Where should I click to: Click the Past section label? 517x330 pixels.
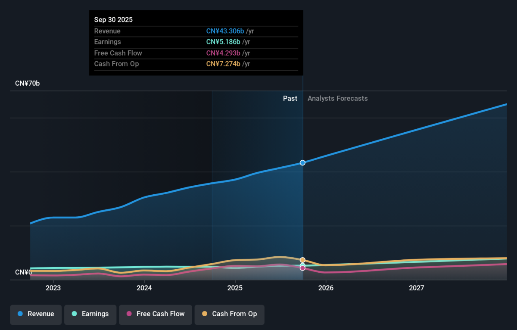click(290, 98)
